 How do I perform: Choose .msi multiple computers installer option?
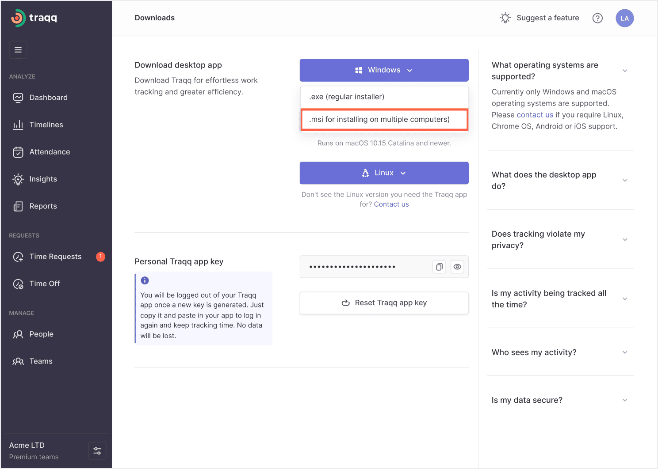click(384, 120)
